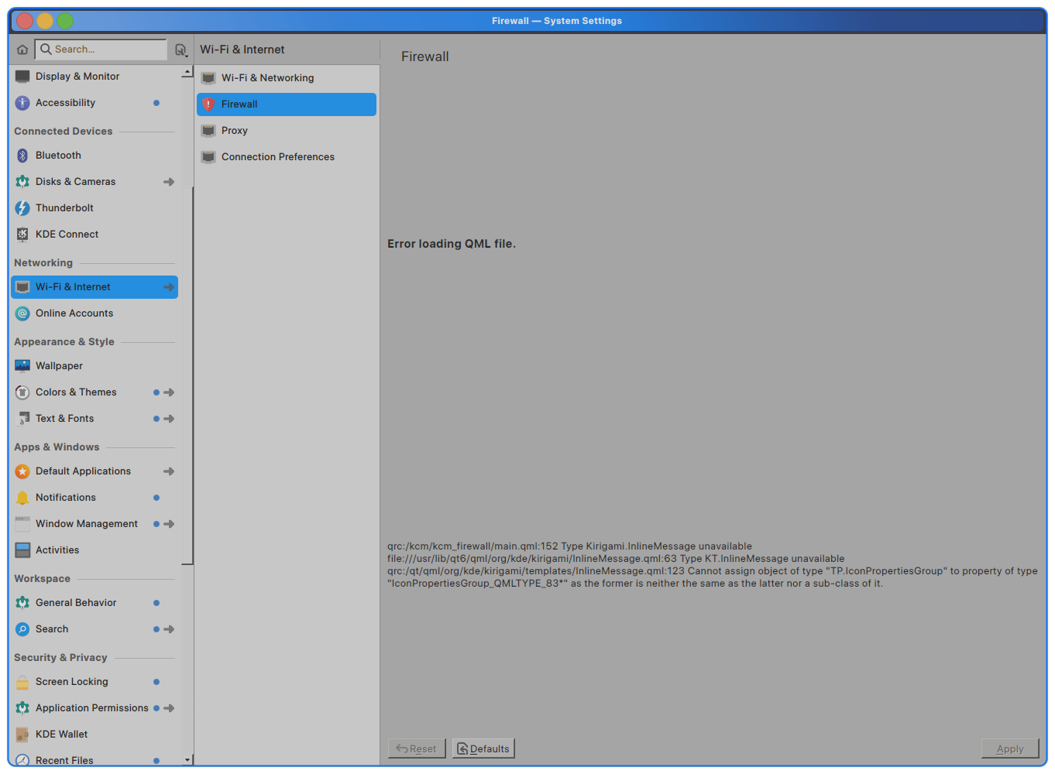Image resolution: width=1055 pixels, height=774 pixels.
Task: Expand the Default Applications arrow
Action: click(x=169, y=471)
